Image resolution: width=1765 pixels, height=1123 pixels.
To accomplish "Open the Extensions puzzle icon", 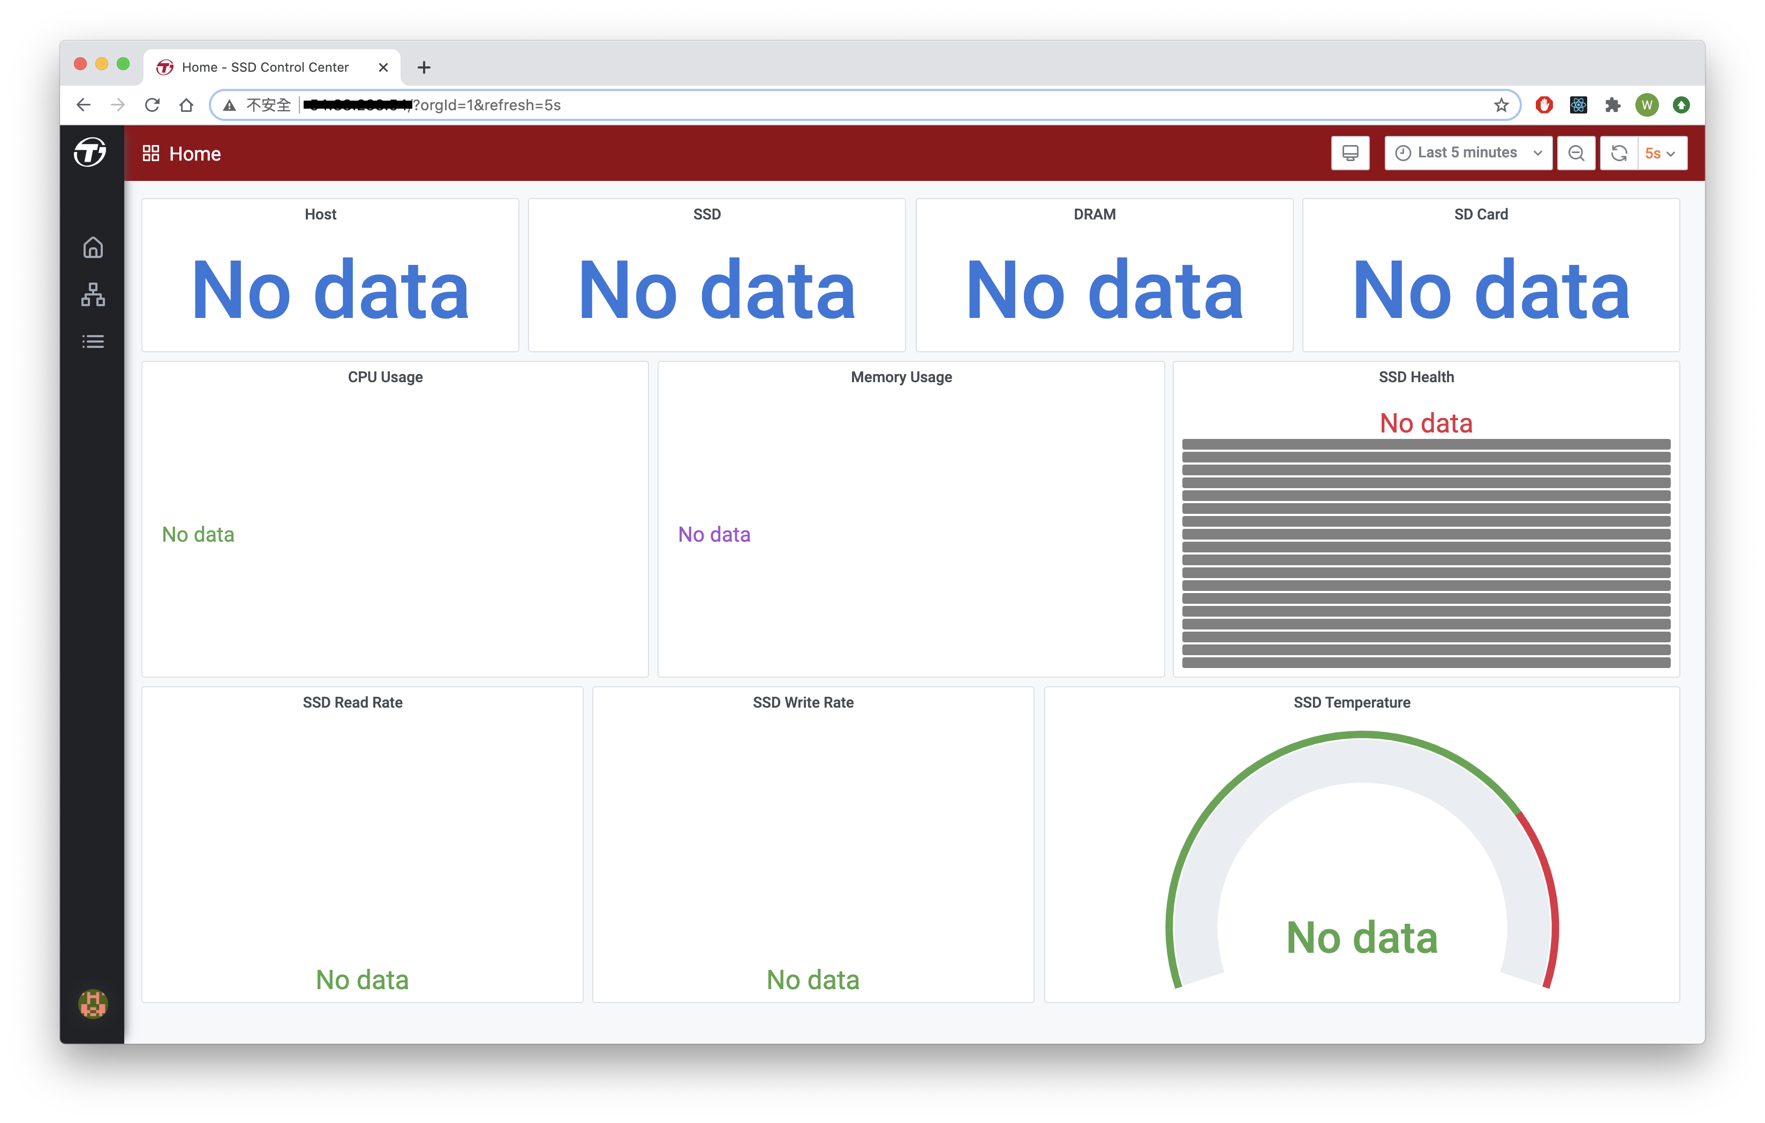I will coord(1612,105).
